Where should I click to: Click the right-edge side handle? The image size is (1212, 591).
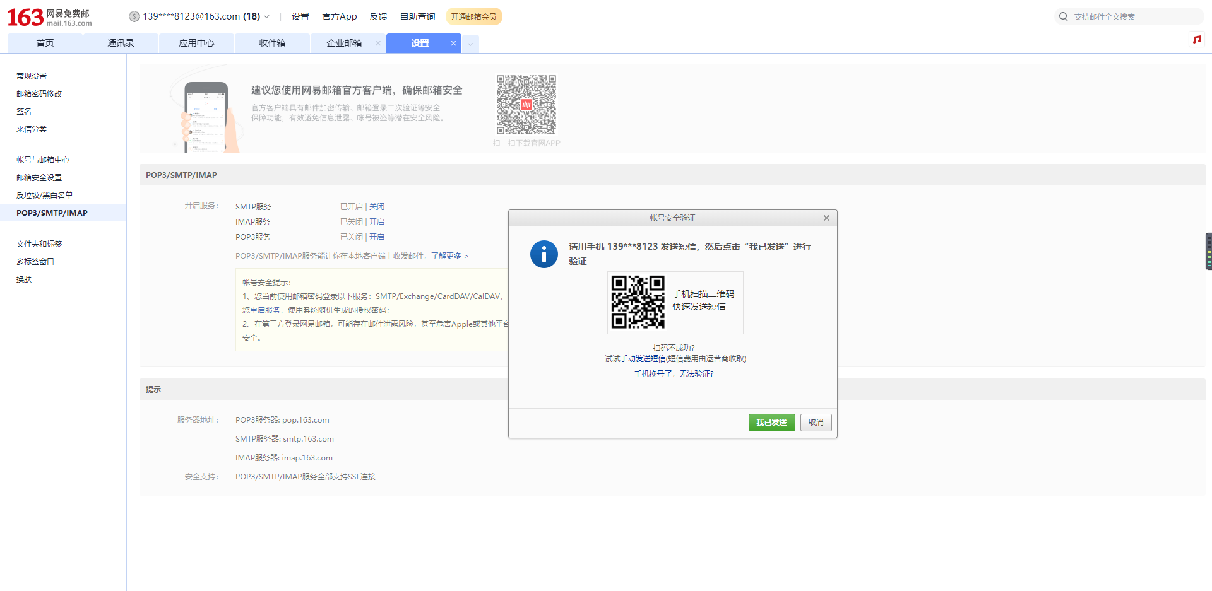(x=1208, y=252)
